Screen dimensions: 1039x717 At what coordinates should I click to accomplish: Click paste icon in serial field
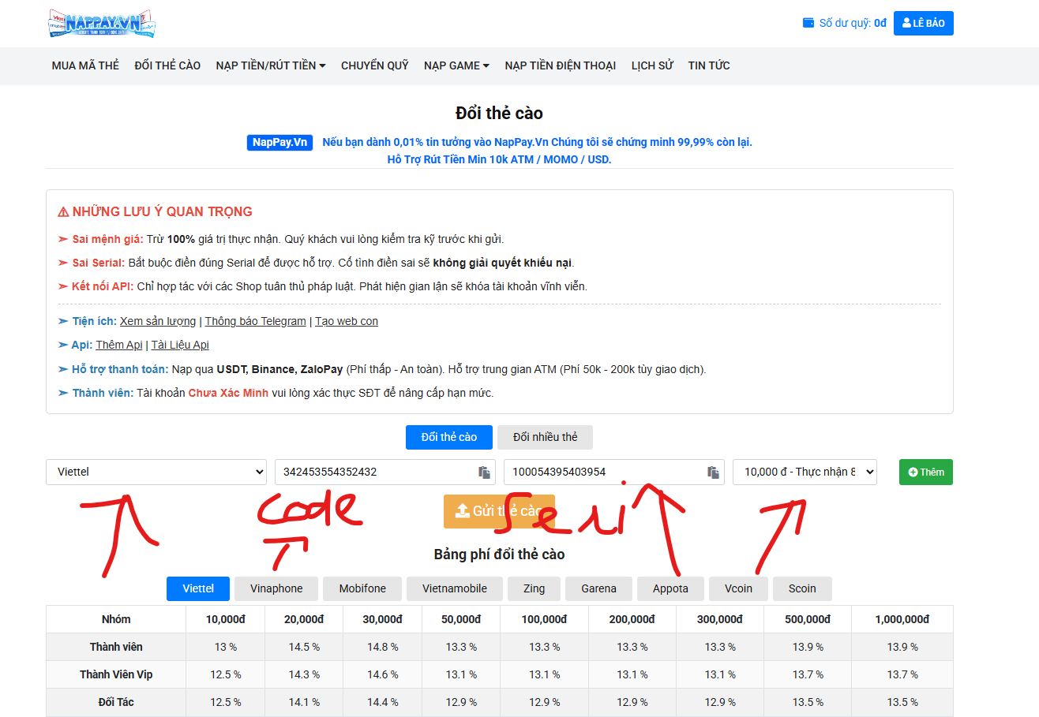tap(713, 472)
